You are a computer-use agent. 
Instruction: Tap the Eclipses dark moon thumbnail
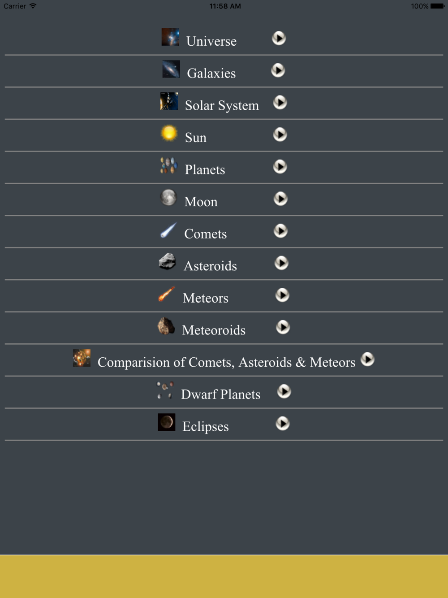[167, 422]
